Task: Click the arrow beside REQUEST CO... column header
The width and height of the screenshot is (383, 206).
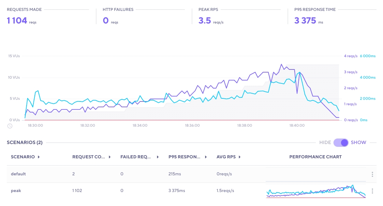Action: pos(109,157)
